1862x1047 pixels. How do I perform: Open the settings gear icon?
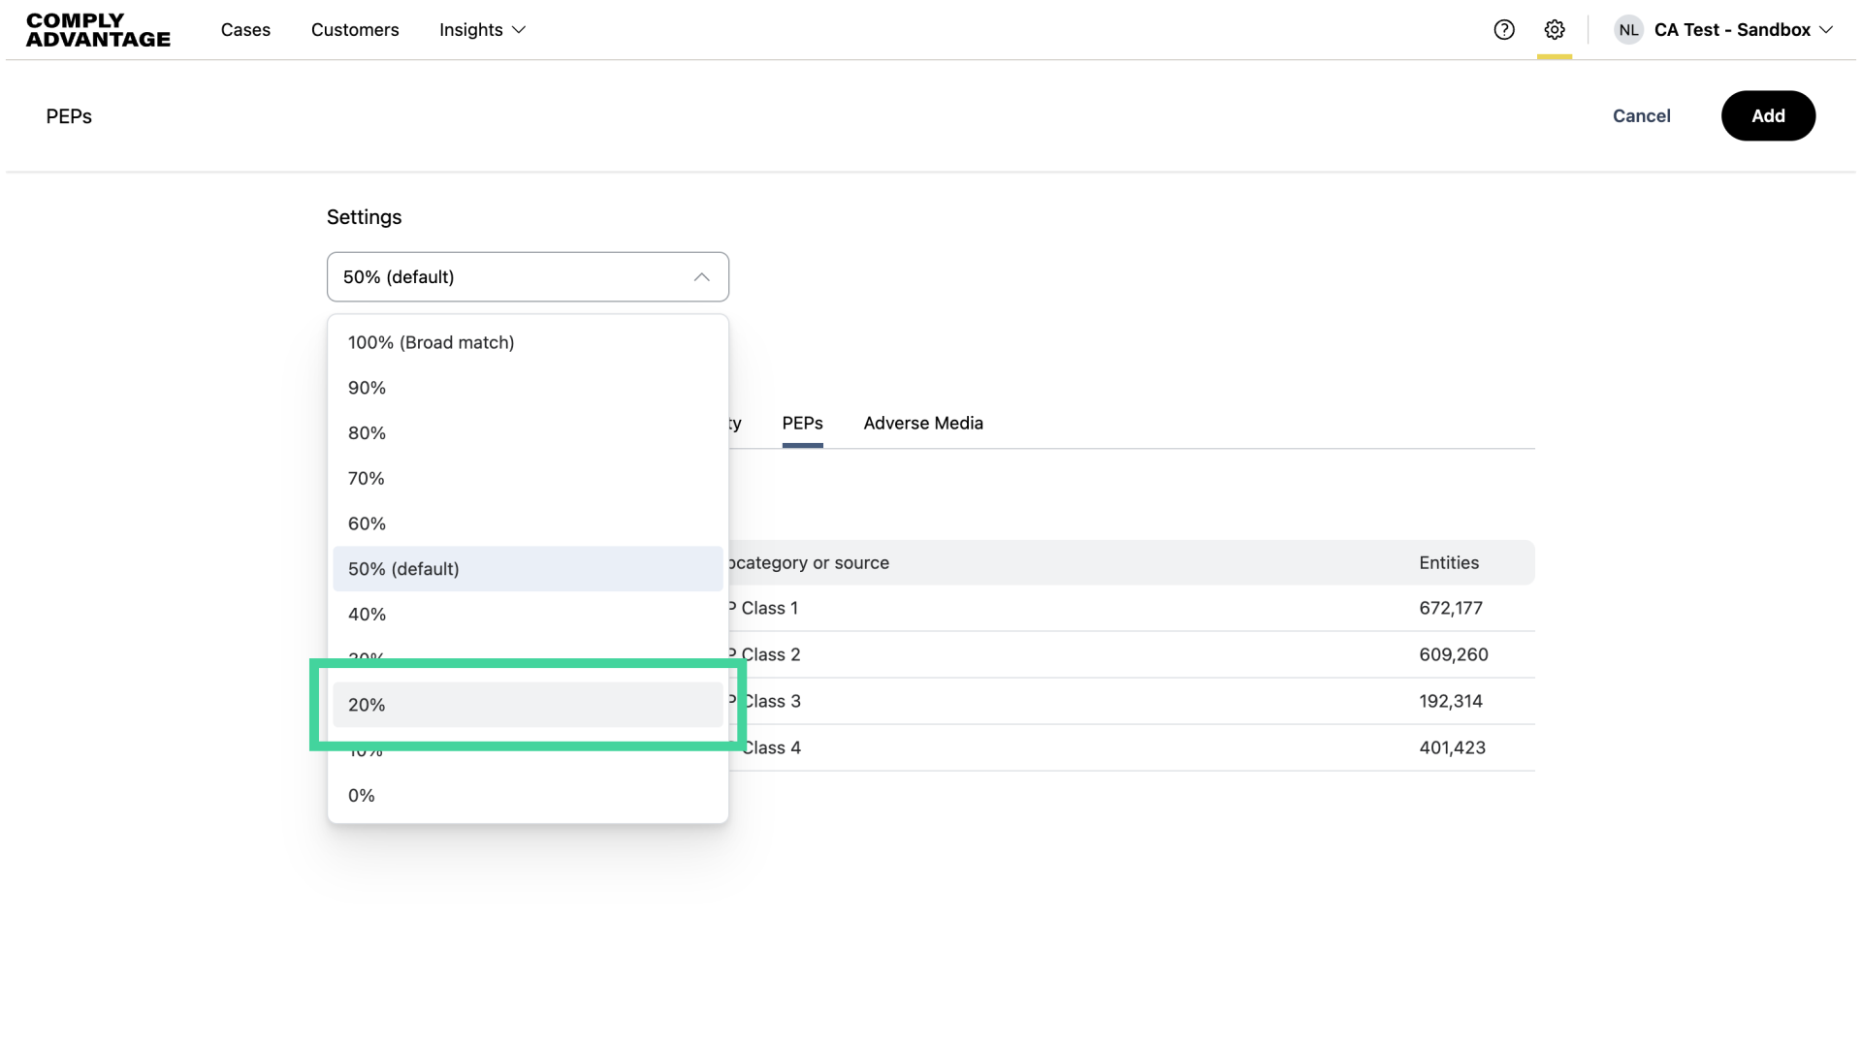[1555, 30]
